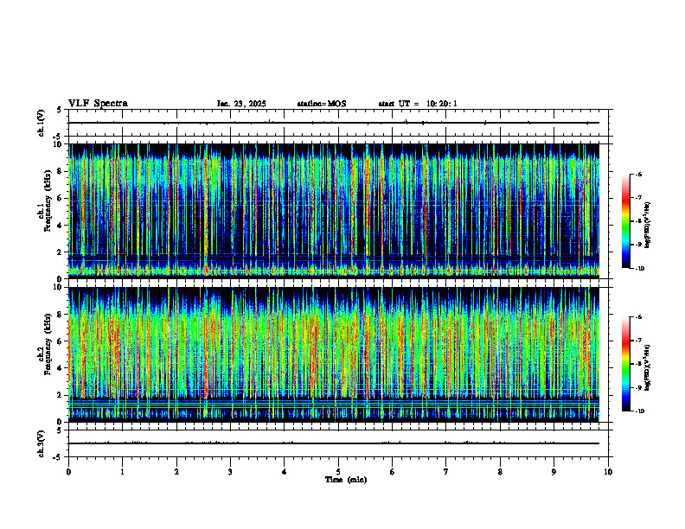Click the time axis tick label "1"
The height and width of the screenshot is (529, 685).
coord(122,472)
